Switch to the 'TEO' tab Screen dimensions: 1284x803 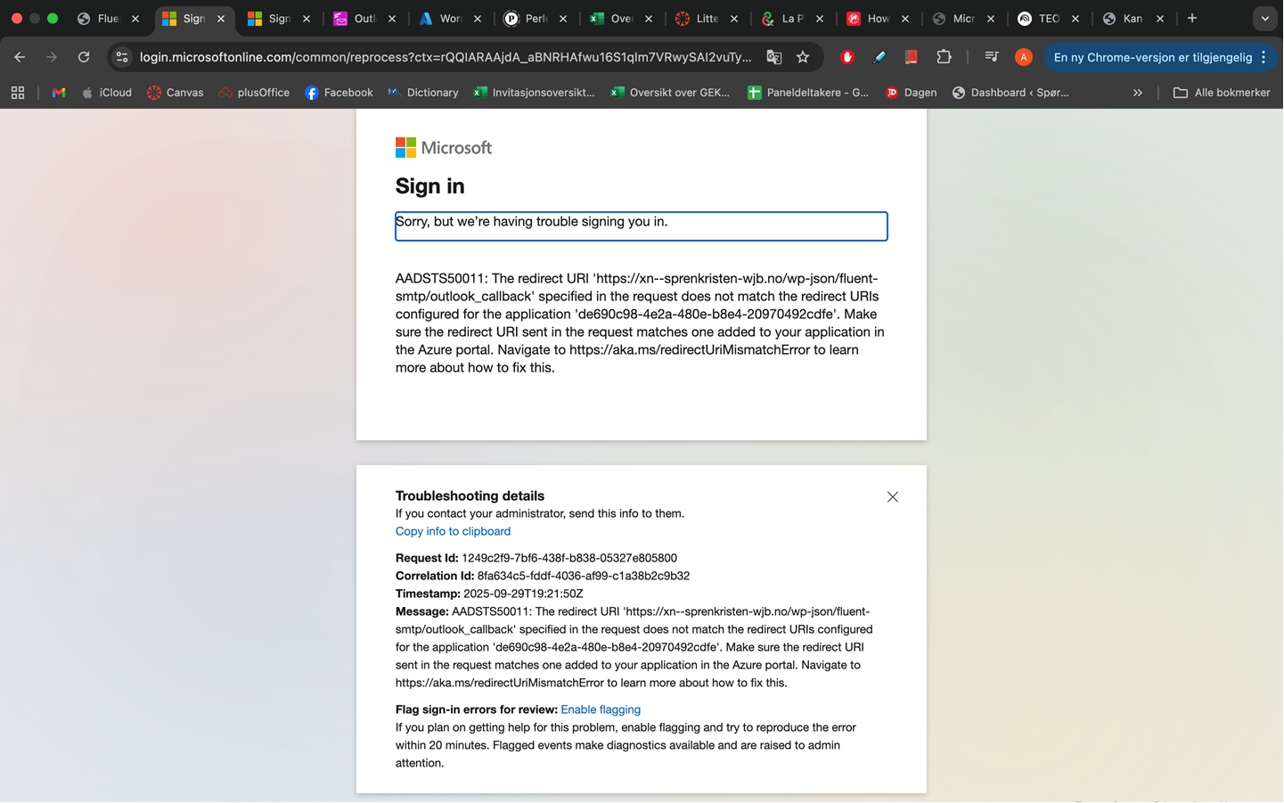1049,19
